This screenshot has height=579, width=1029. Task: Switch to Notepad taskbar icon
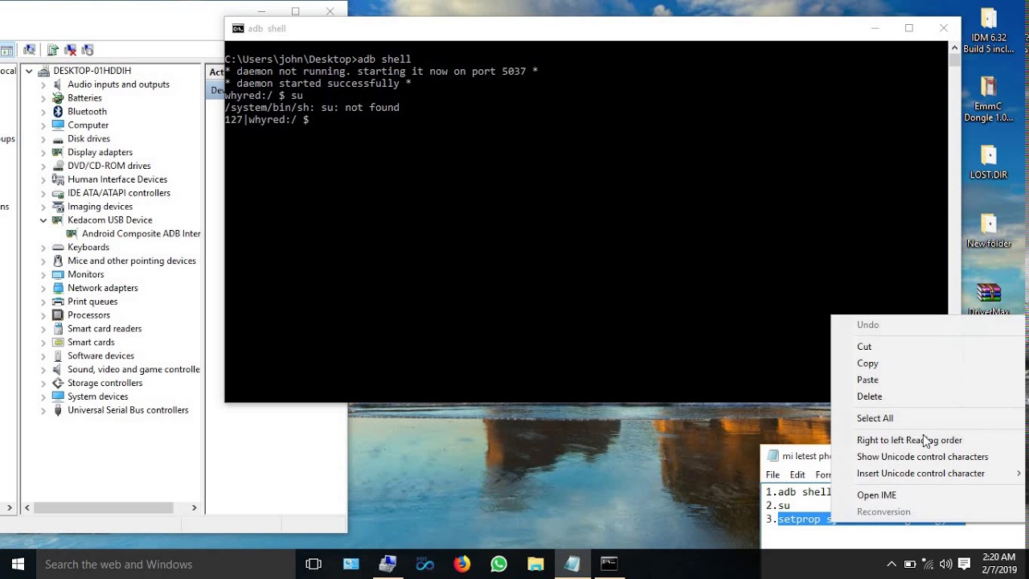[572, 565]
